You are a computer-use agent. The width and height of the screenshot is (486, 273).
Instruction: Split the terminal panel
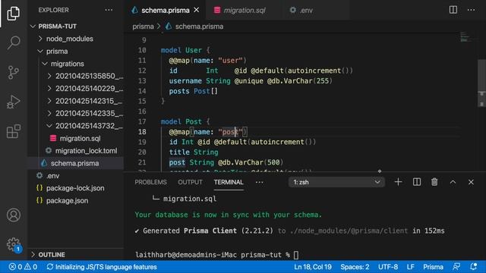(x=417, y=182)
